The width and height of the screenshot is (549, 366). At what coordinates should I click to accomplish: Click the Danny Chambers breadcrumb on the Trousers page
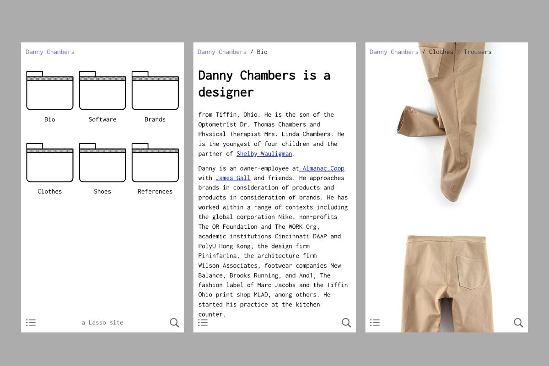(394, 52)
